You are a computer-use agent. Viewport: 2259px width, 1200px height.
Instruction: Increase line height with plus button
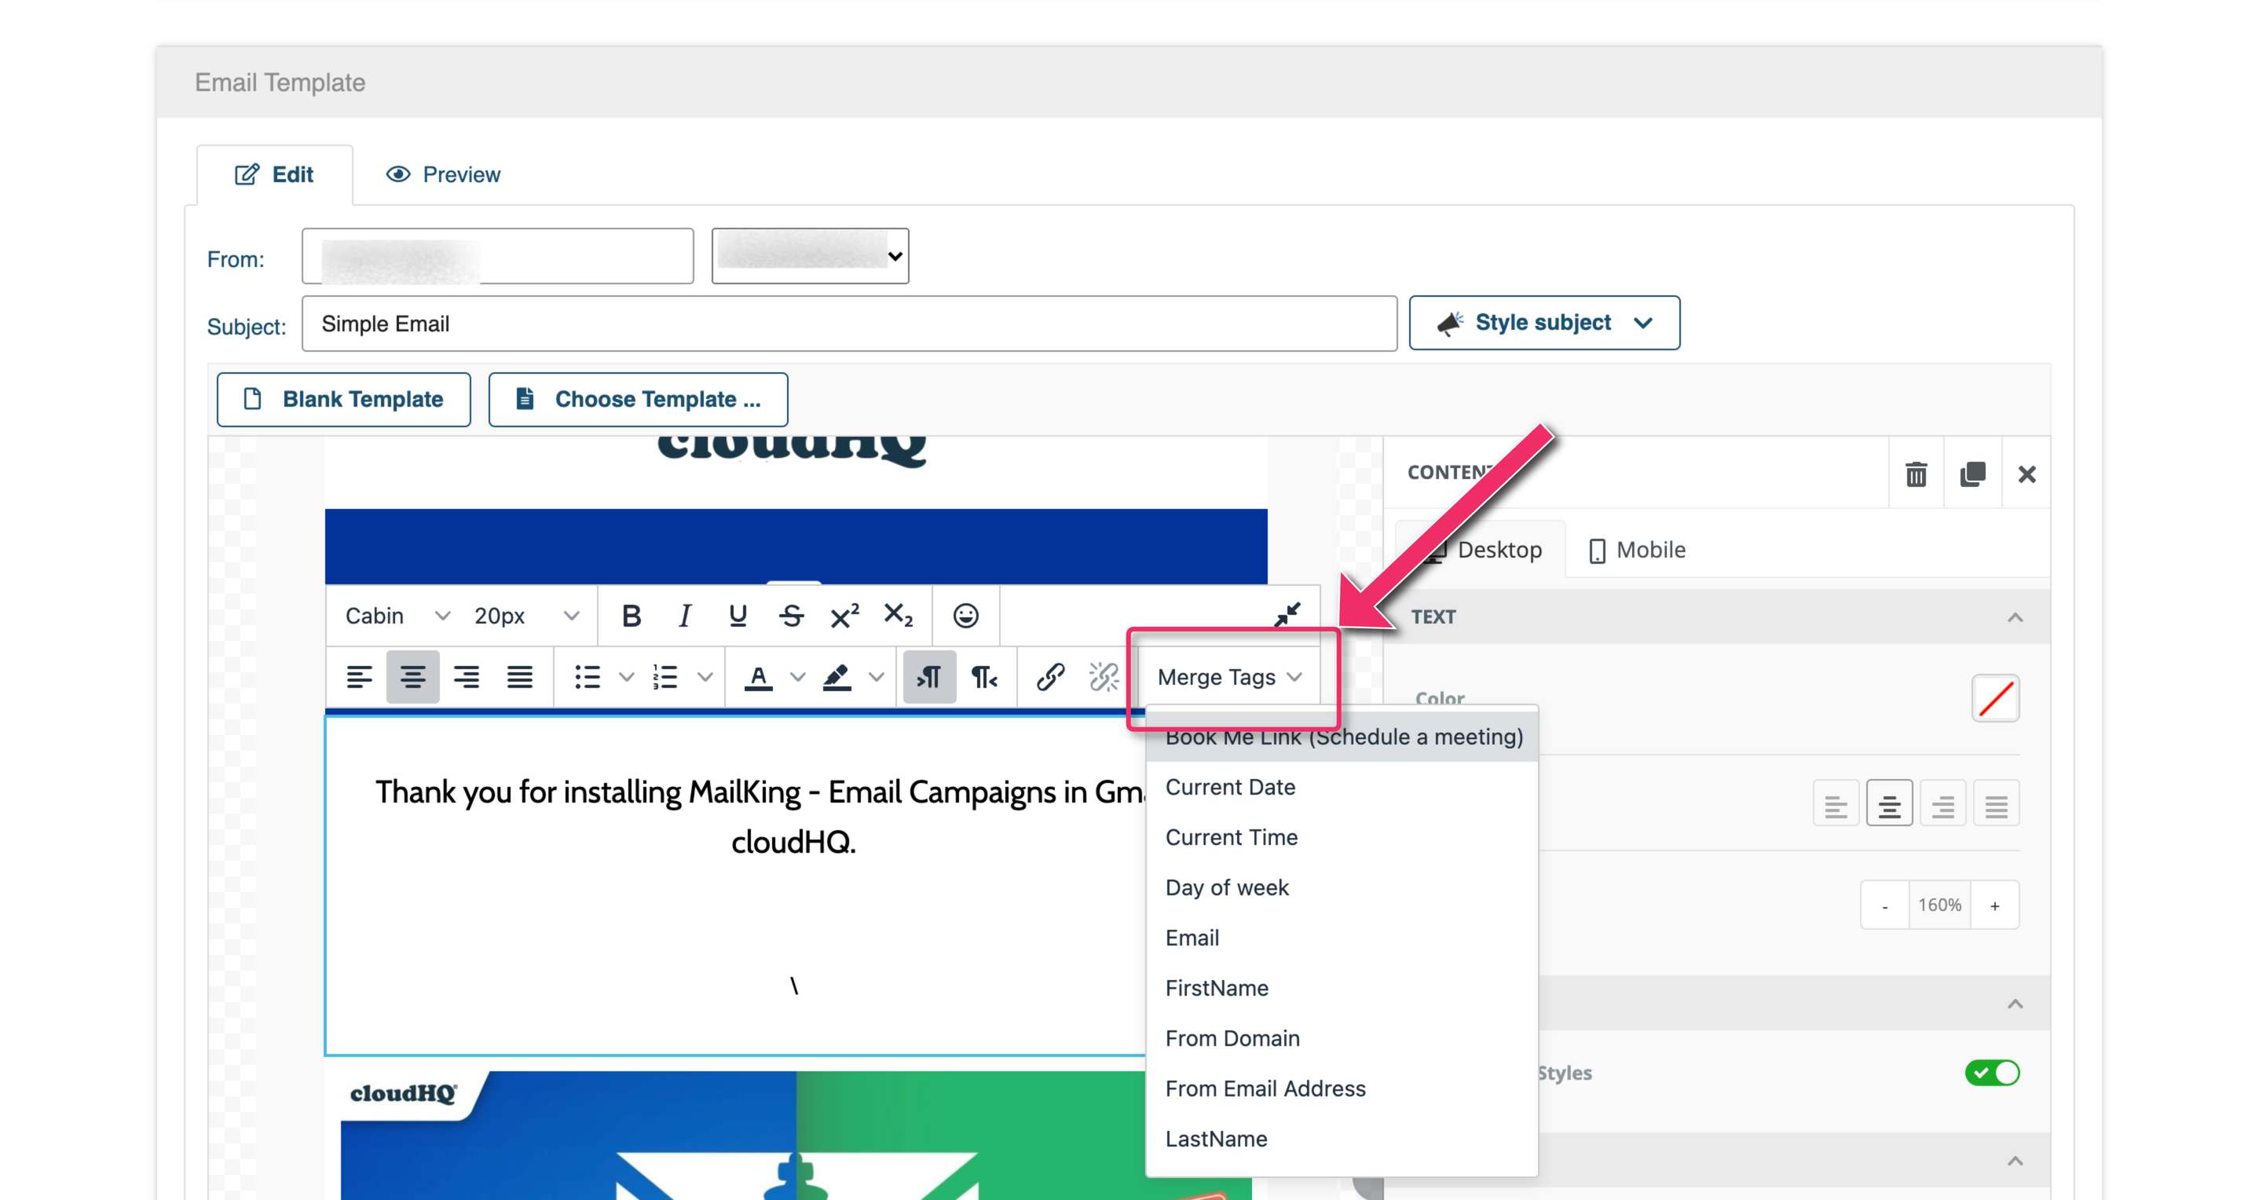1994,905
